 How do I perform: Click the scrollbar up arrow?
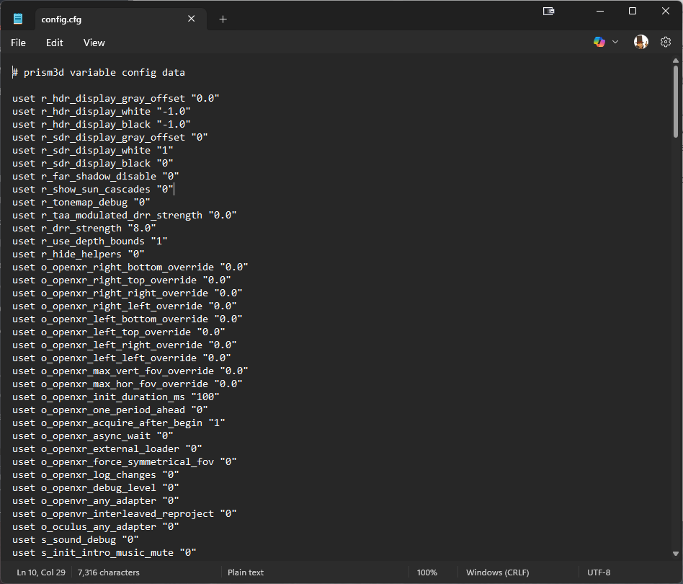[x=676, y=62]
